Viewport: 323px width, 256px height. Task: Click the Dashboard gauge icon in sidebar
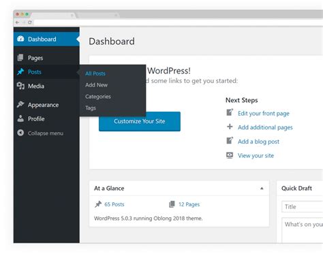(20, 39)
